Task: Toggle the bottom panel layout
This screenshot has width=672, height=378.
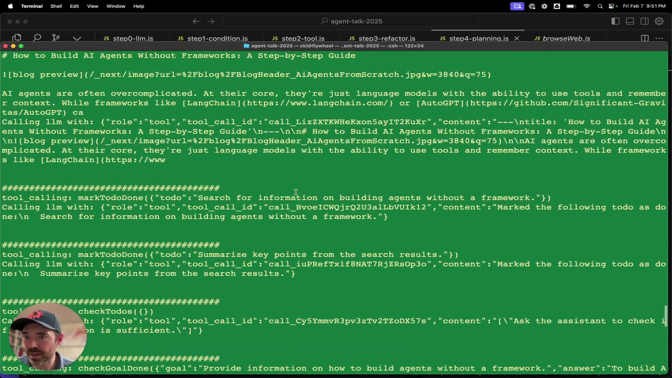Action: pyautogui.click(x=630, y=21)
